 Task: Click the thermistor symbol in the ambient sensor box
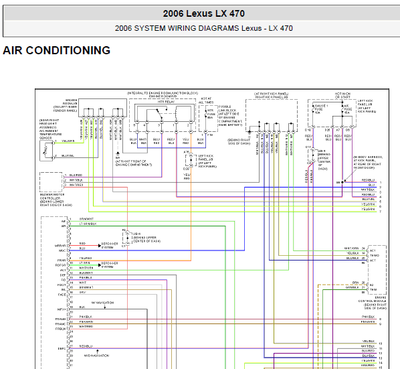[x=46, y=151]
